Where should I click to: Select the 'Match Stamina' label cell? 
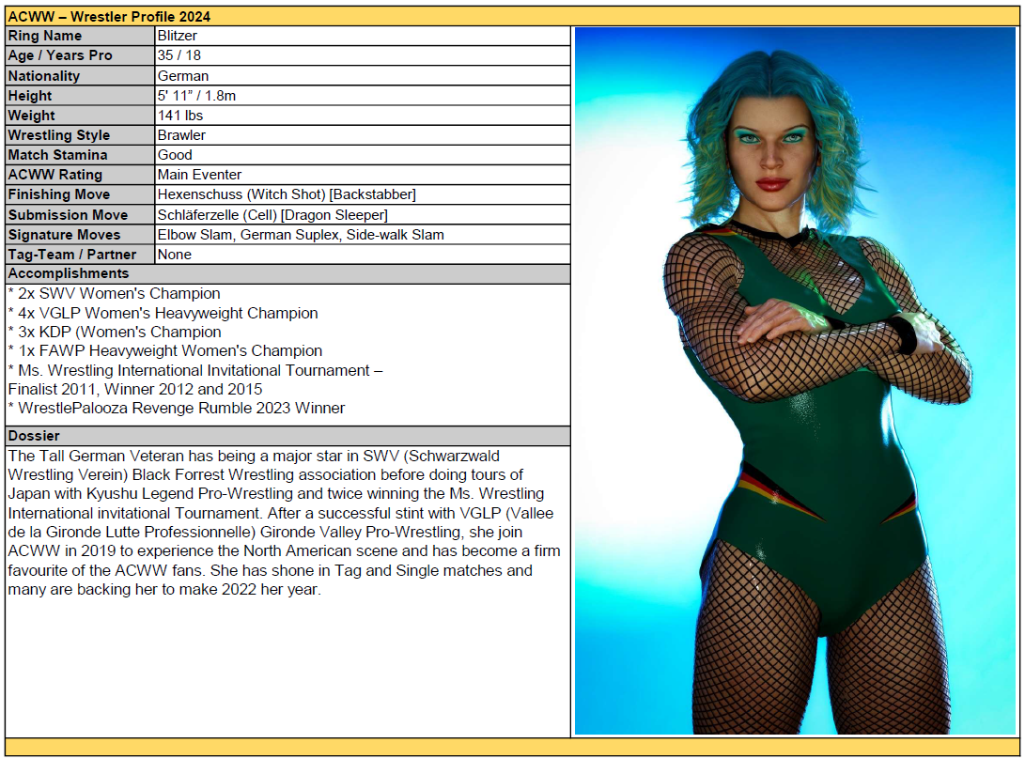pos(80,155)
